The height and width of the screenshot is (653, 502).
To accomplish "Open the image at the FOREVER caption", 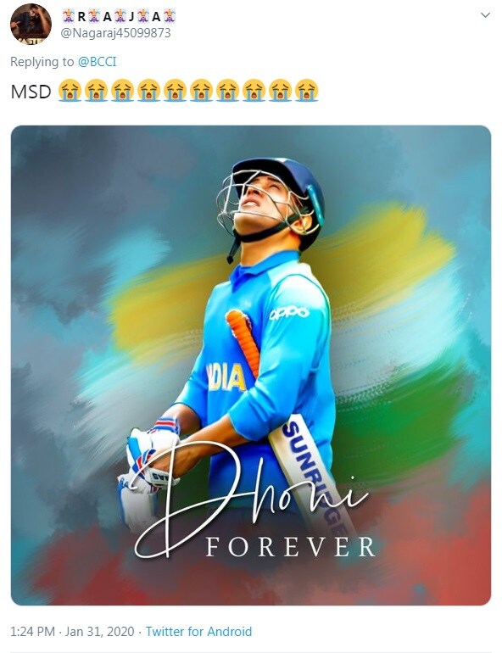I will [291, 547].
